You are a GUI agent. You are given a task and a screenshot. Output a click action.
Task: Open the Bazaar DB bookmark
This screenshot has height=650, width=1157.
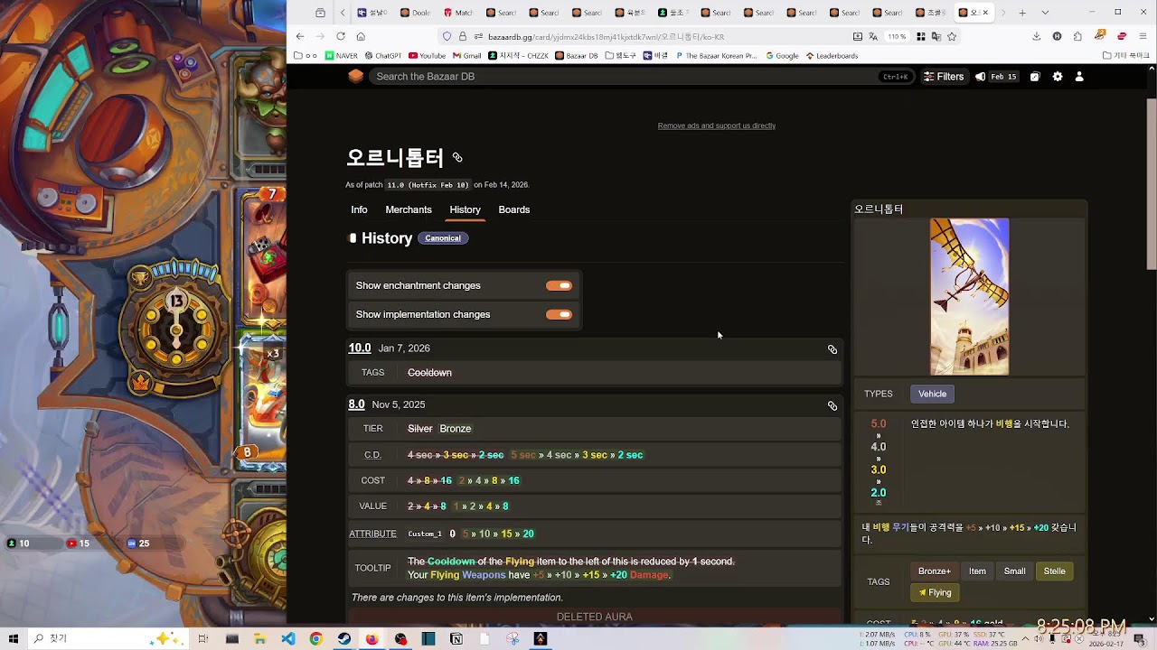pyautogui.click(x=577, y=56)
